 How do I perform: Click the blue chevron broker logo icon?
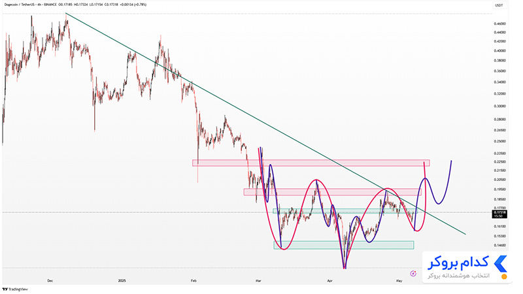(x=500, y=264)
